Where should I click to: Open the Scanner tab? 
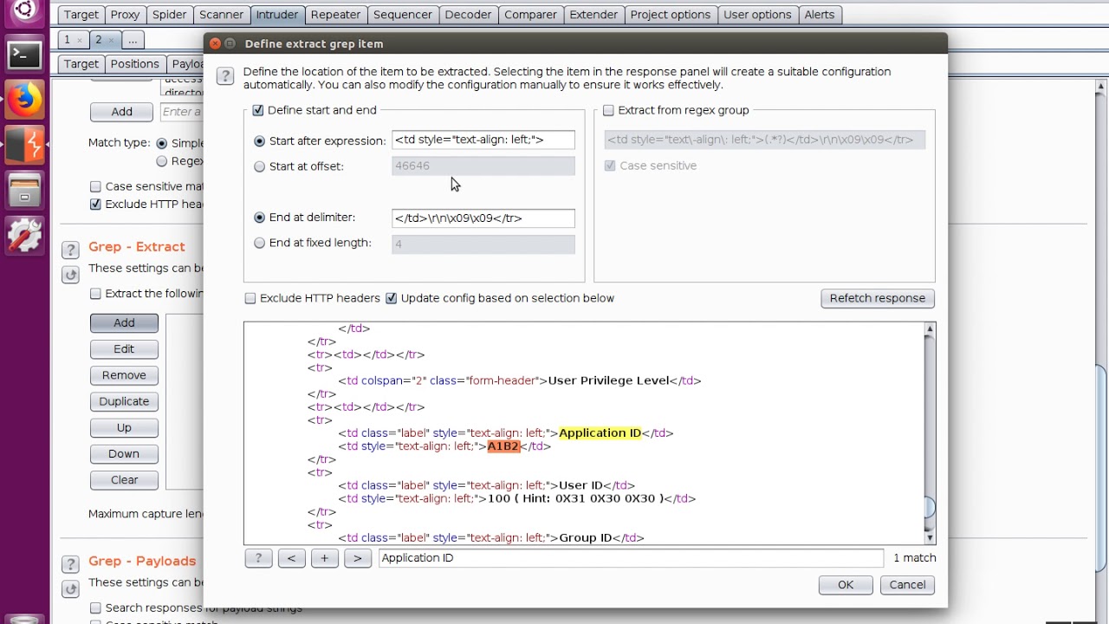[x=221, y=15]
